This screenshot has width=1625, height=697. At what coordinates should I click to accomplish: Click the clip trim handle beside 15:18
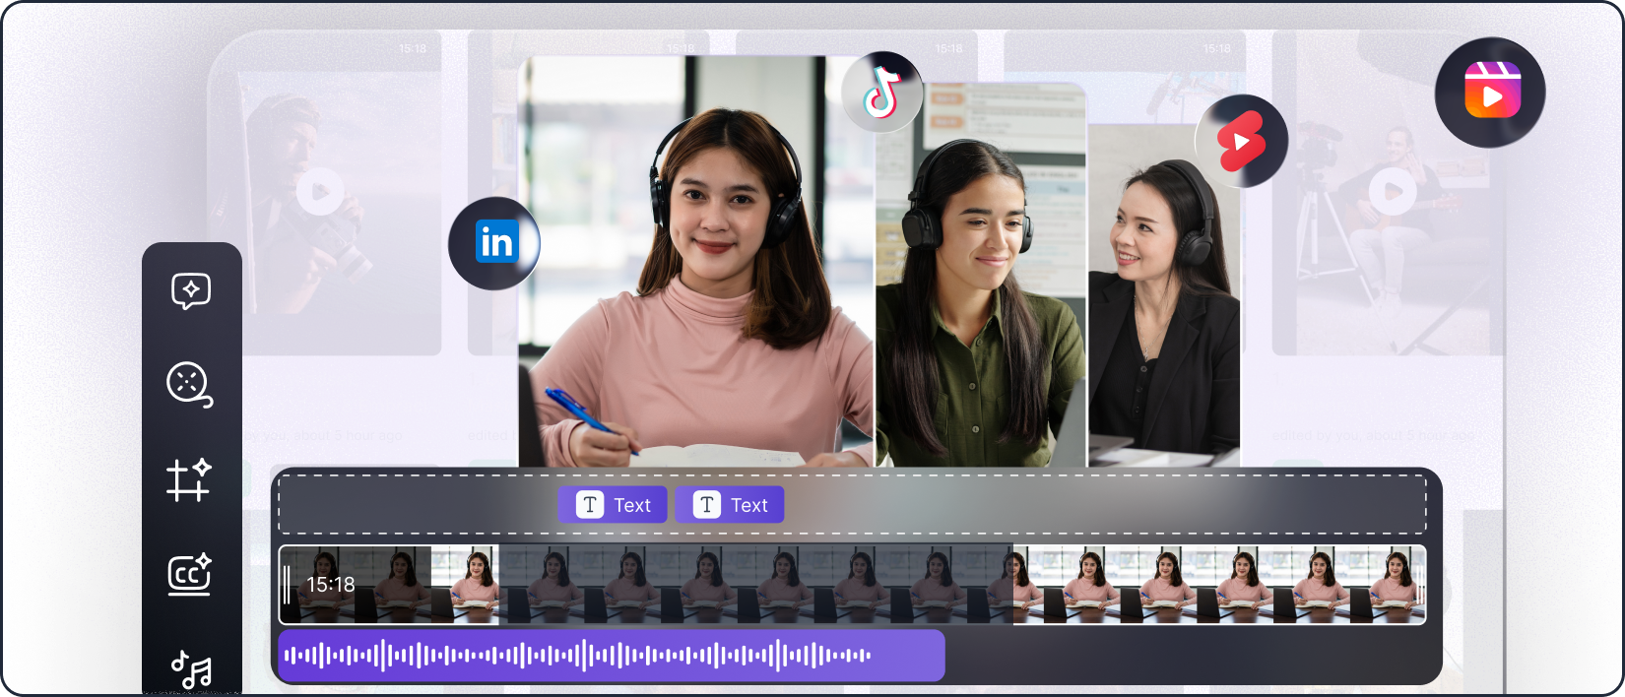pos(287,585)
